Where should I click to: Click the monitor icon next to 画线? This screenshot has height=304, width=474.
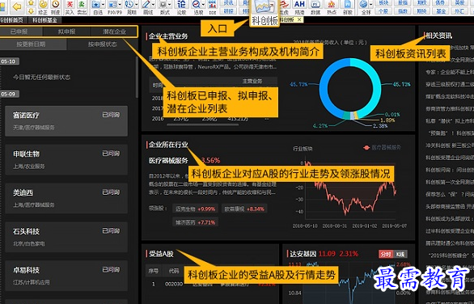tap(163, 4)
